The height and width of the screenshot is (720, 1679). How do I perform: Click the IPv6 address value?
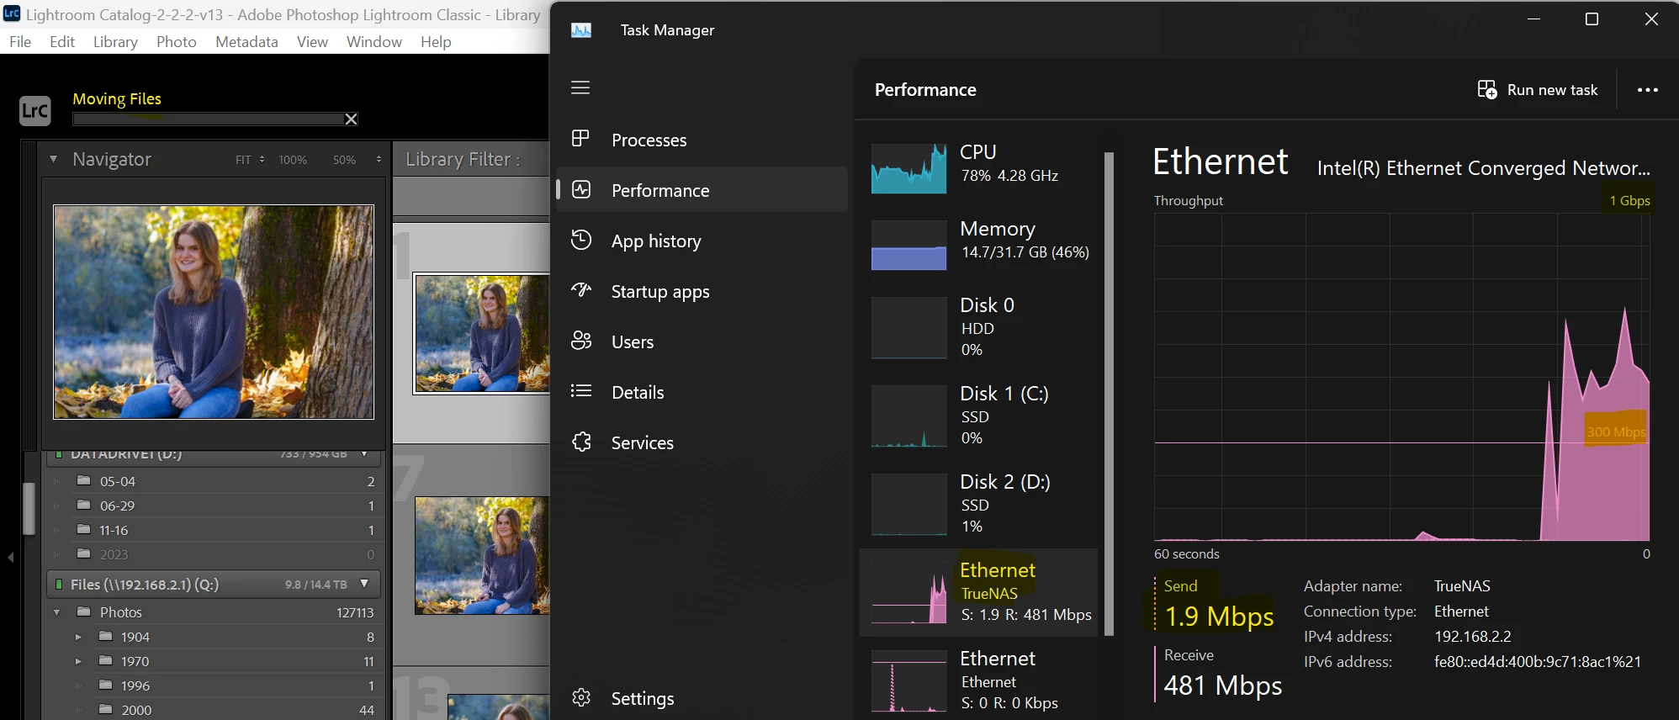(1537, 662)
